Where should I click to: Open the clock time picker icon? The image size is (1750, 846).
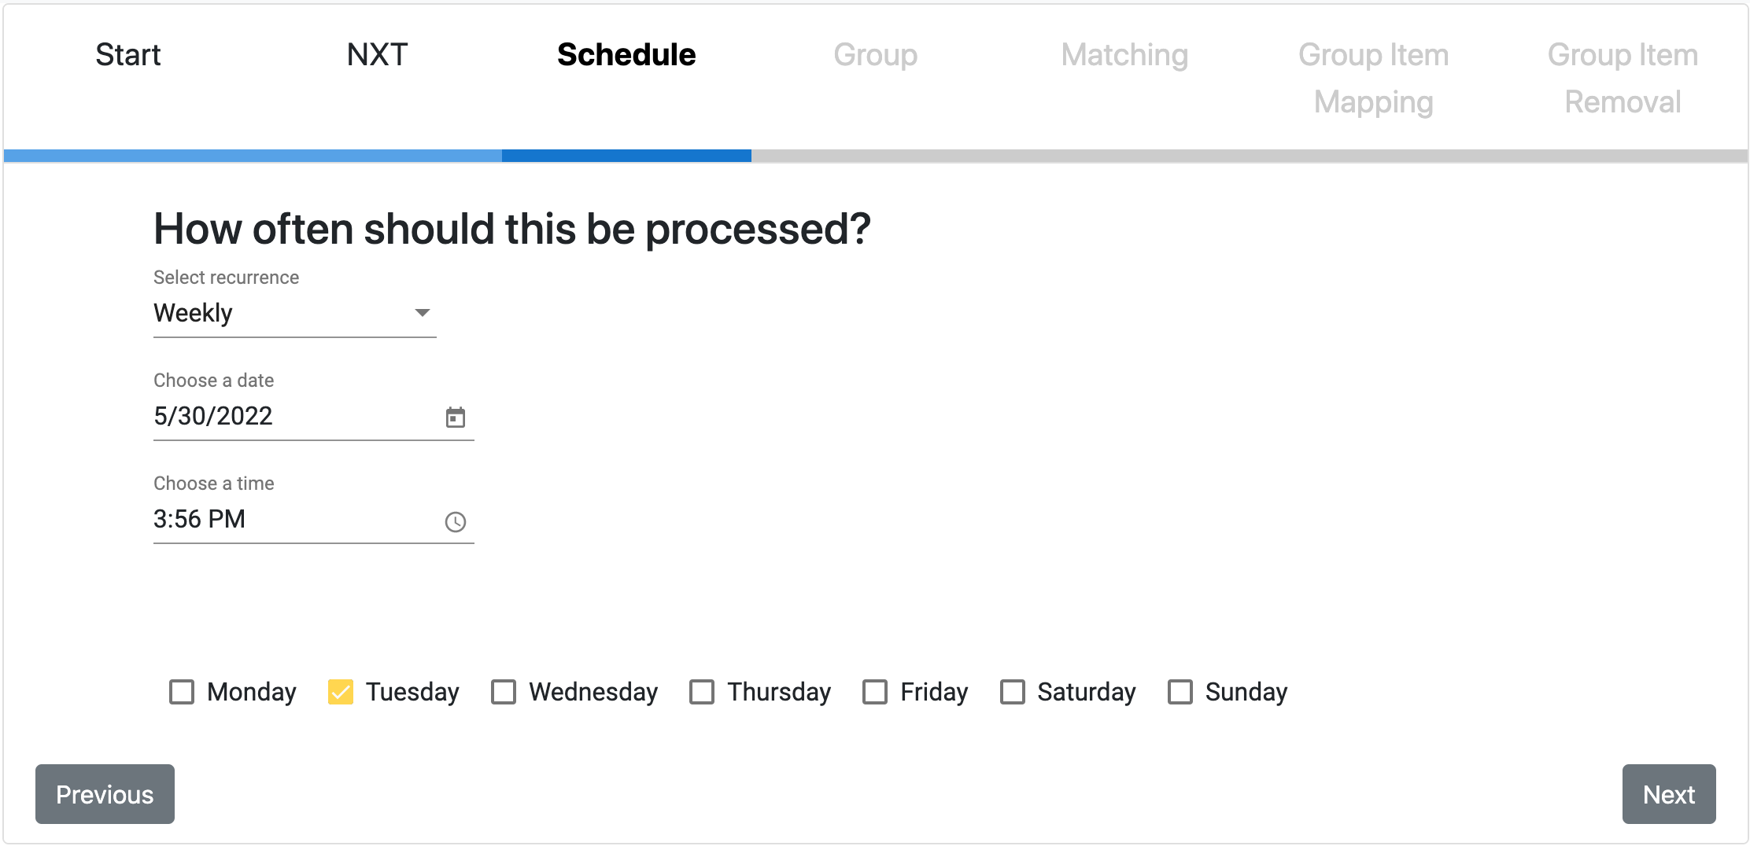tap(456, 521)
